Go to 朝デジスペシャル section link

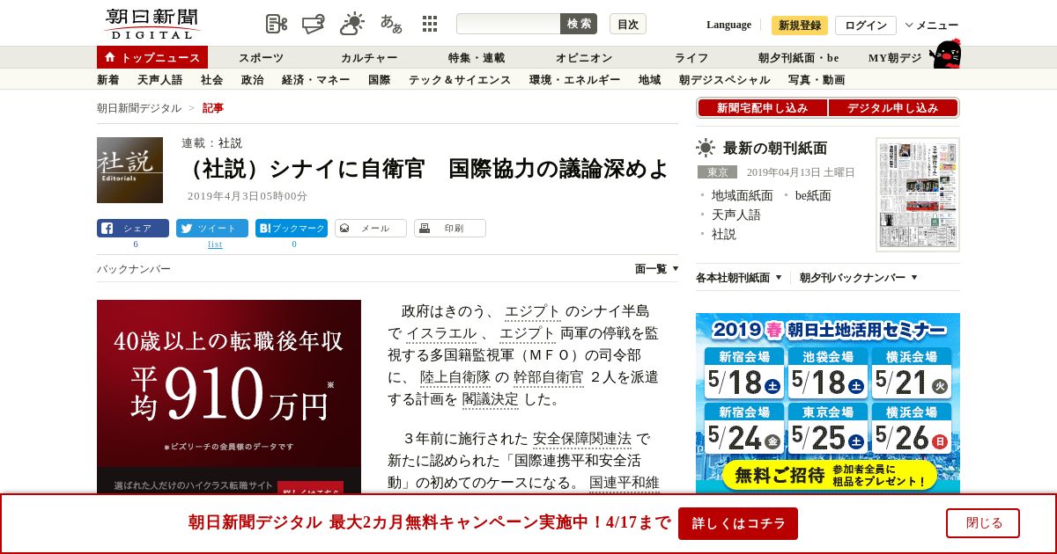click(x=725, y=80)
